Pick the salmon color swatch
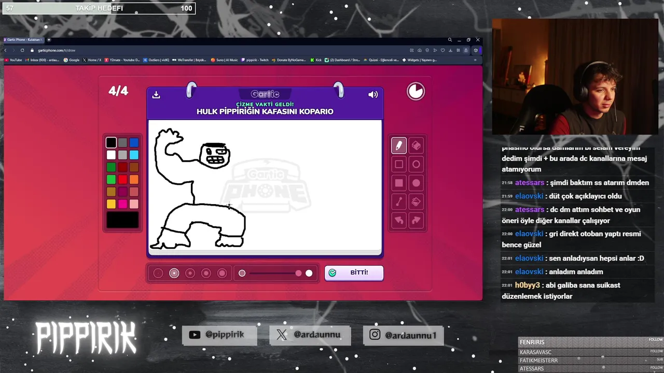 tap(134, 192)
